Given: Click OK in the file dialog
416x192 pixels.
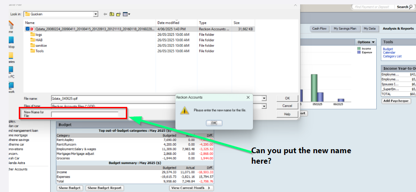Looking at the screenshot, I should (288, 98).
